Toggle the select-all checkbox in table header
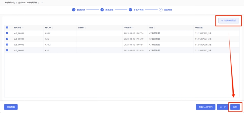The height and width of the screenshot is (113, 244). point(7,28)
